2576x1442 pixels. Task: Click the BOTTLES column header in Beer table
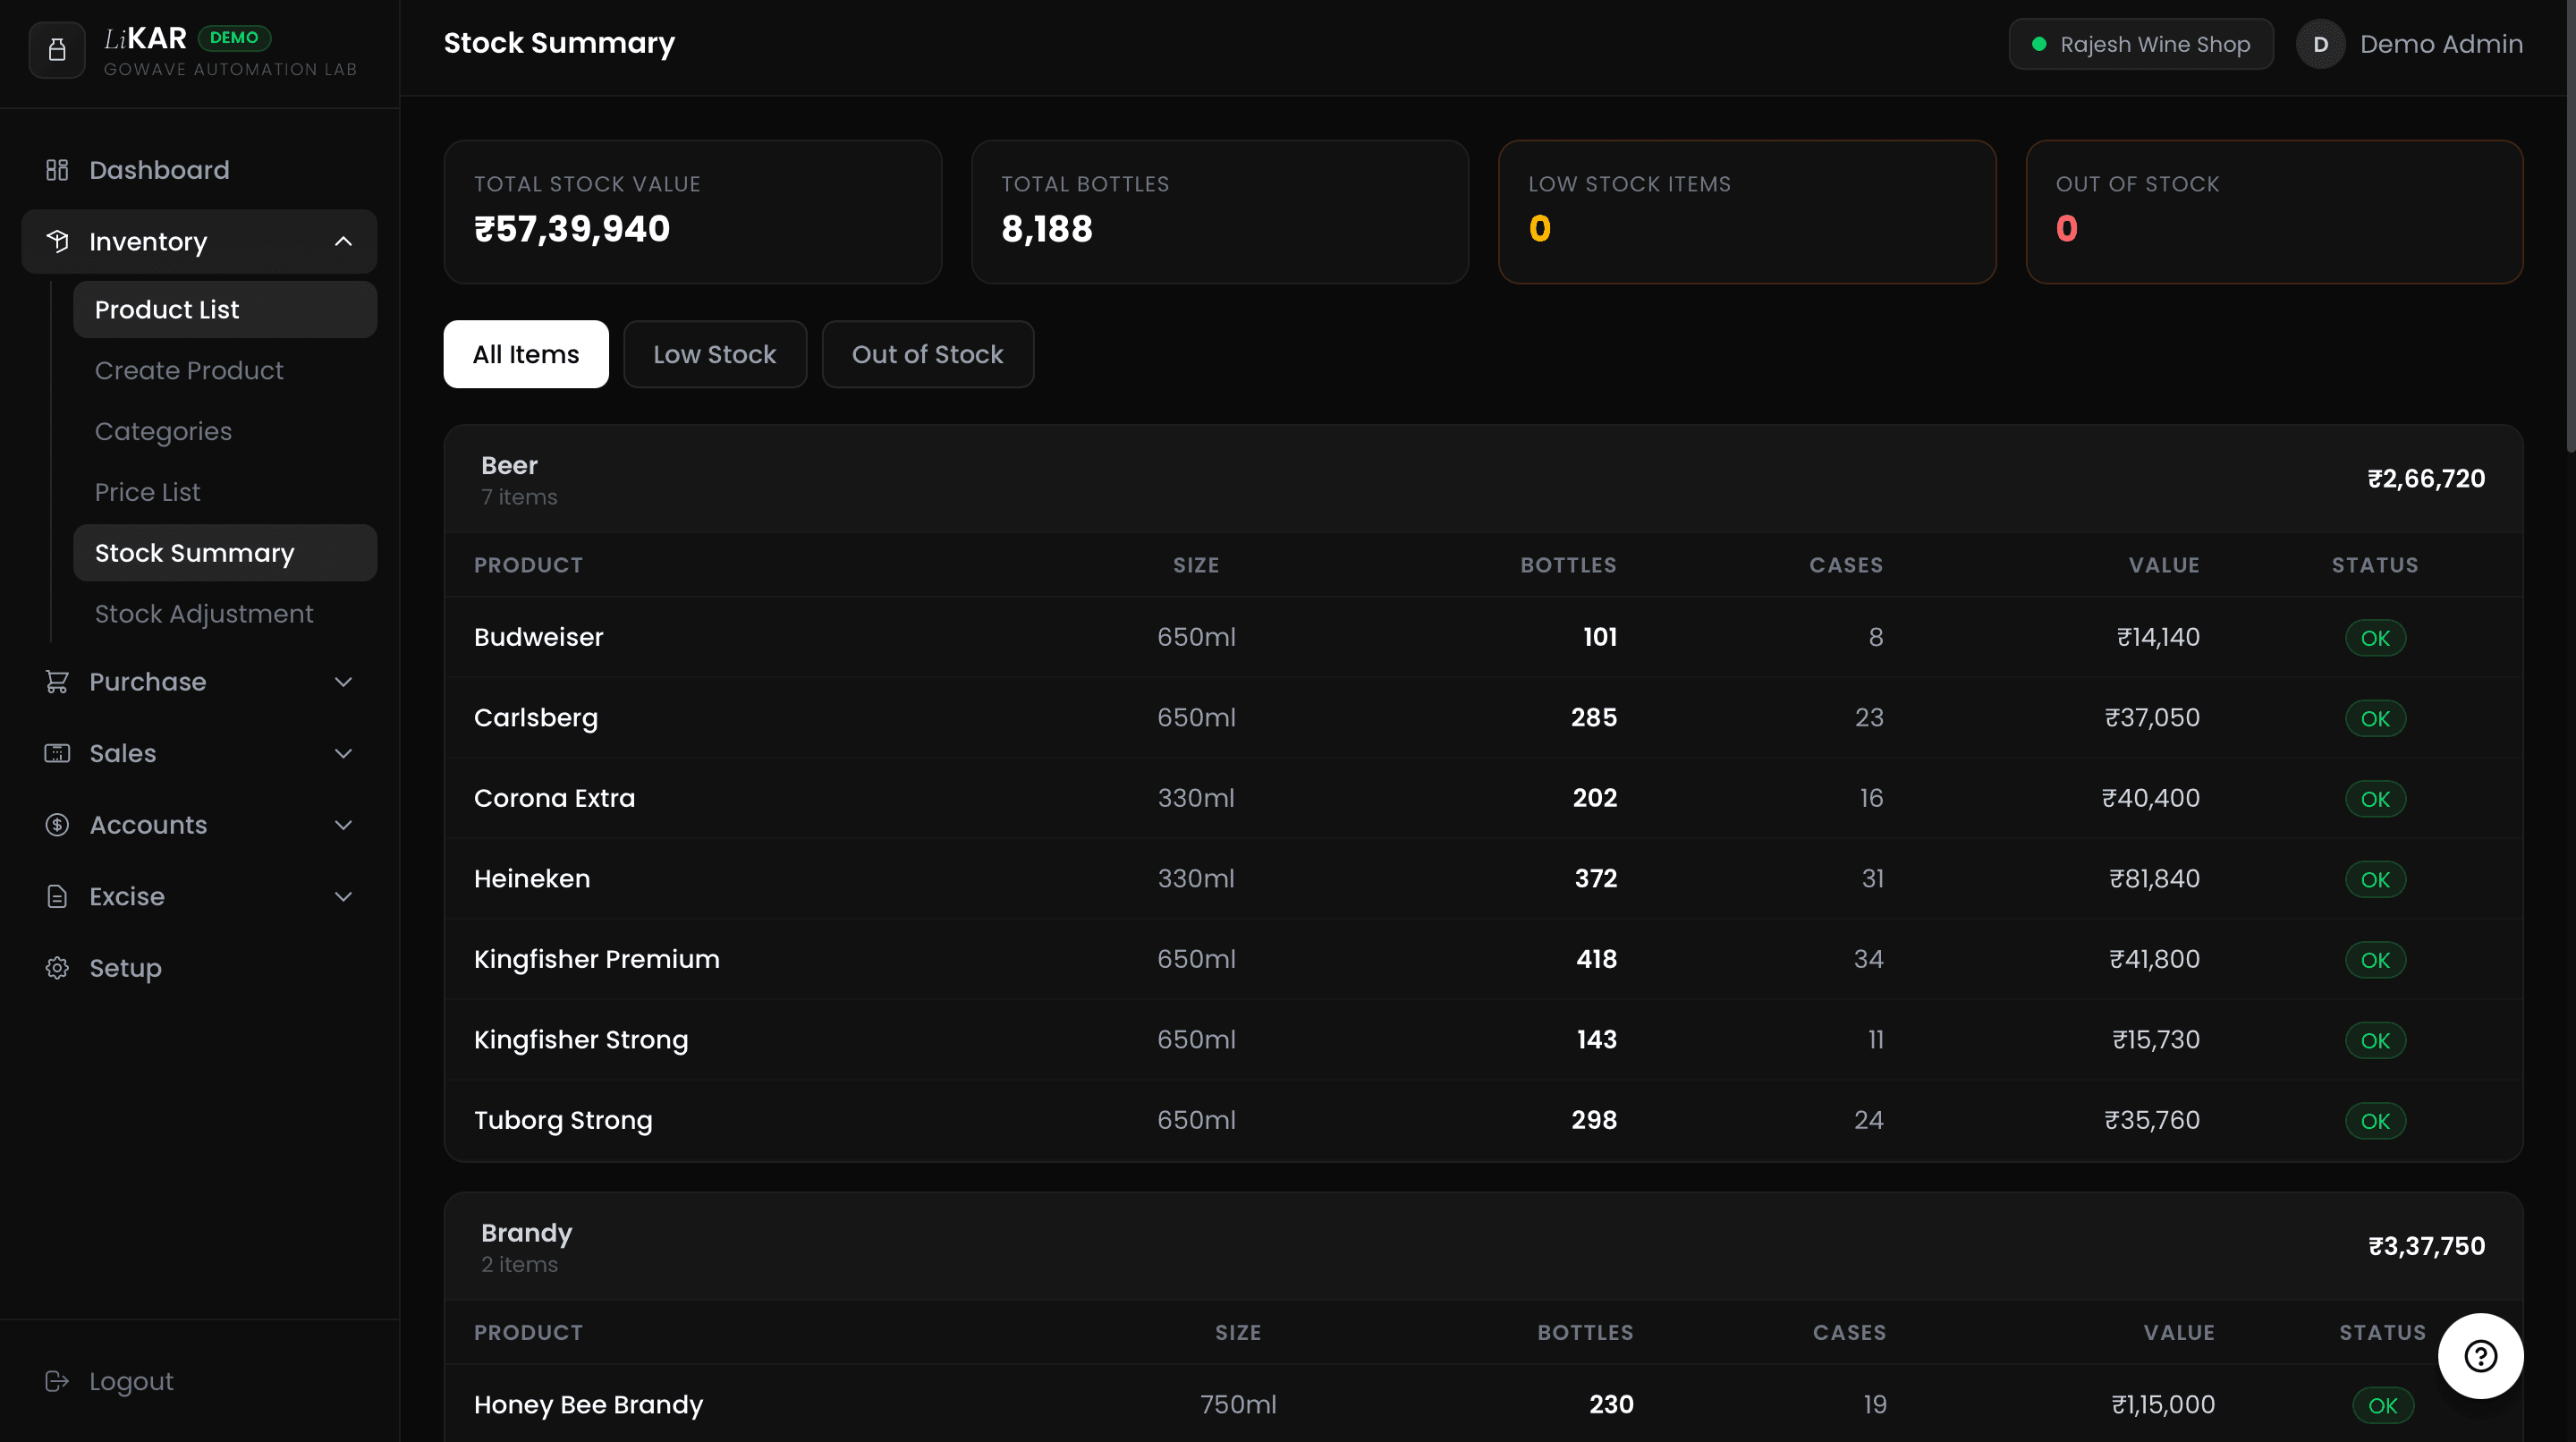click(1568, 565)
